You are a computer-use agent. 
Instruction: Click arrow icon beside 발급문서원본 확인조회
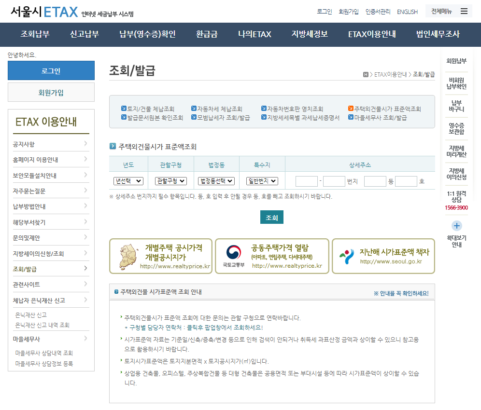[124, 117]
